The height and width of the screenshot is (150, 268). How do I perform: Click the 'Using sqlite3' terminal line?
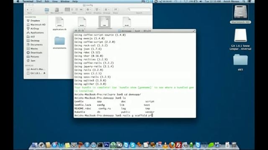click(x=90, y=80)
